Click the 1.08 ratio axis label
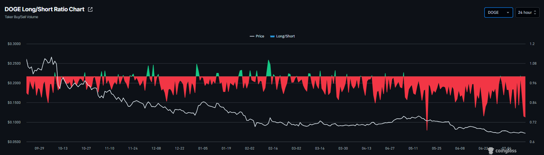Image resolution: width=544 pixels, height=155 pixels. tap(533, 64)
